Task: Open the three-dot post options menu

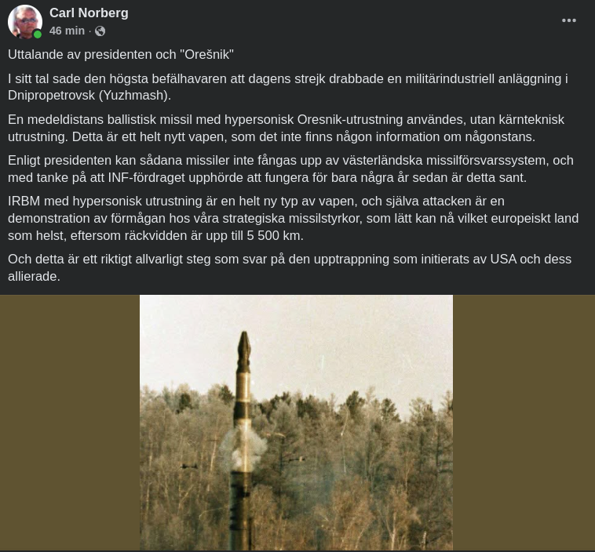Action: click(569, 20)
